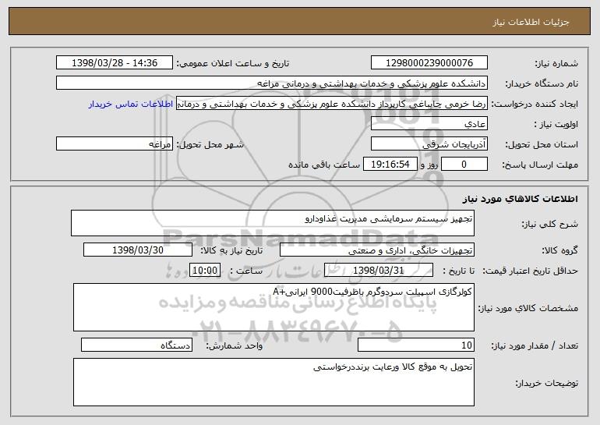Image resolution: width=600 pixels, height=425 pixels.
Task: Select the header title جزئیات اطلاعات نیاز
Action: point(531,22)
